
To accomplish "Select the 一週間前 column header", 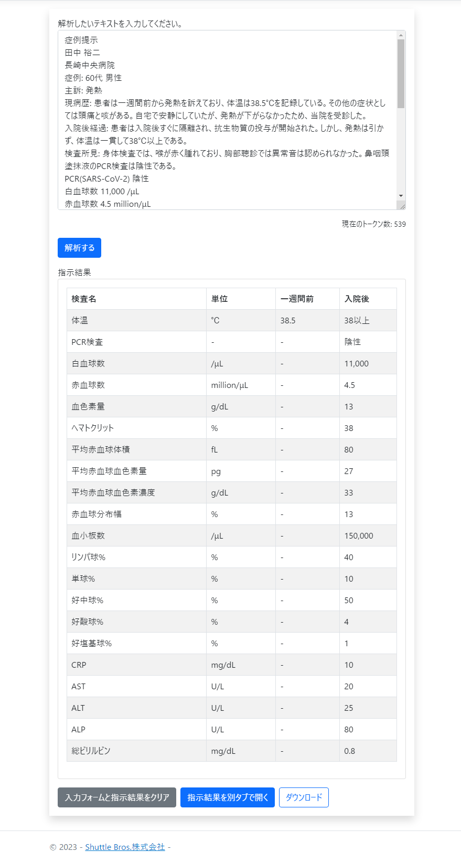I will point(307,299).
